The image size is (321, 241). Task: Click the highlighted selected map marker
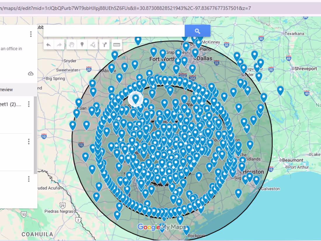pos(135,99)
